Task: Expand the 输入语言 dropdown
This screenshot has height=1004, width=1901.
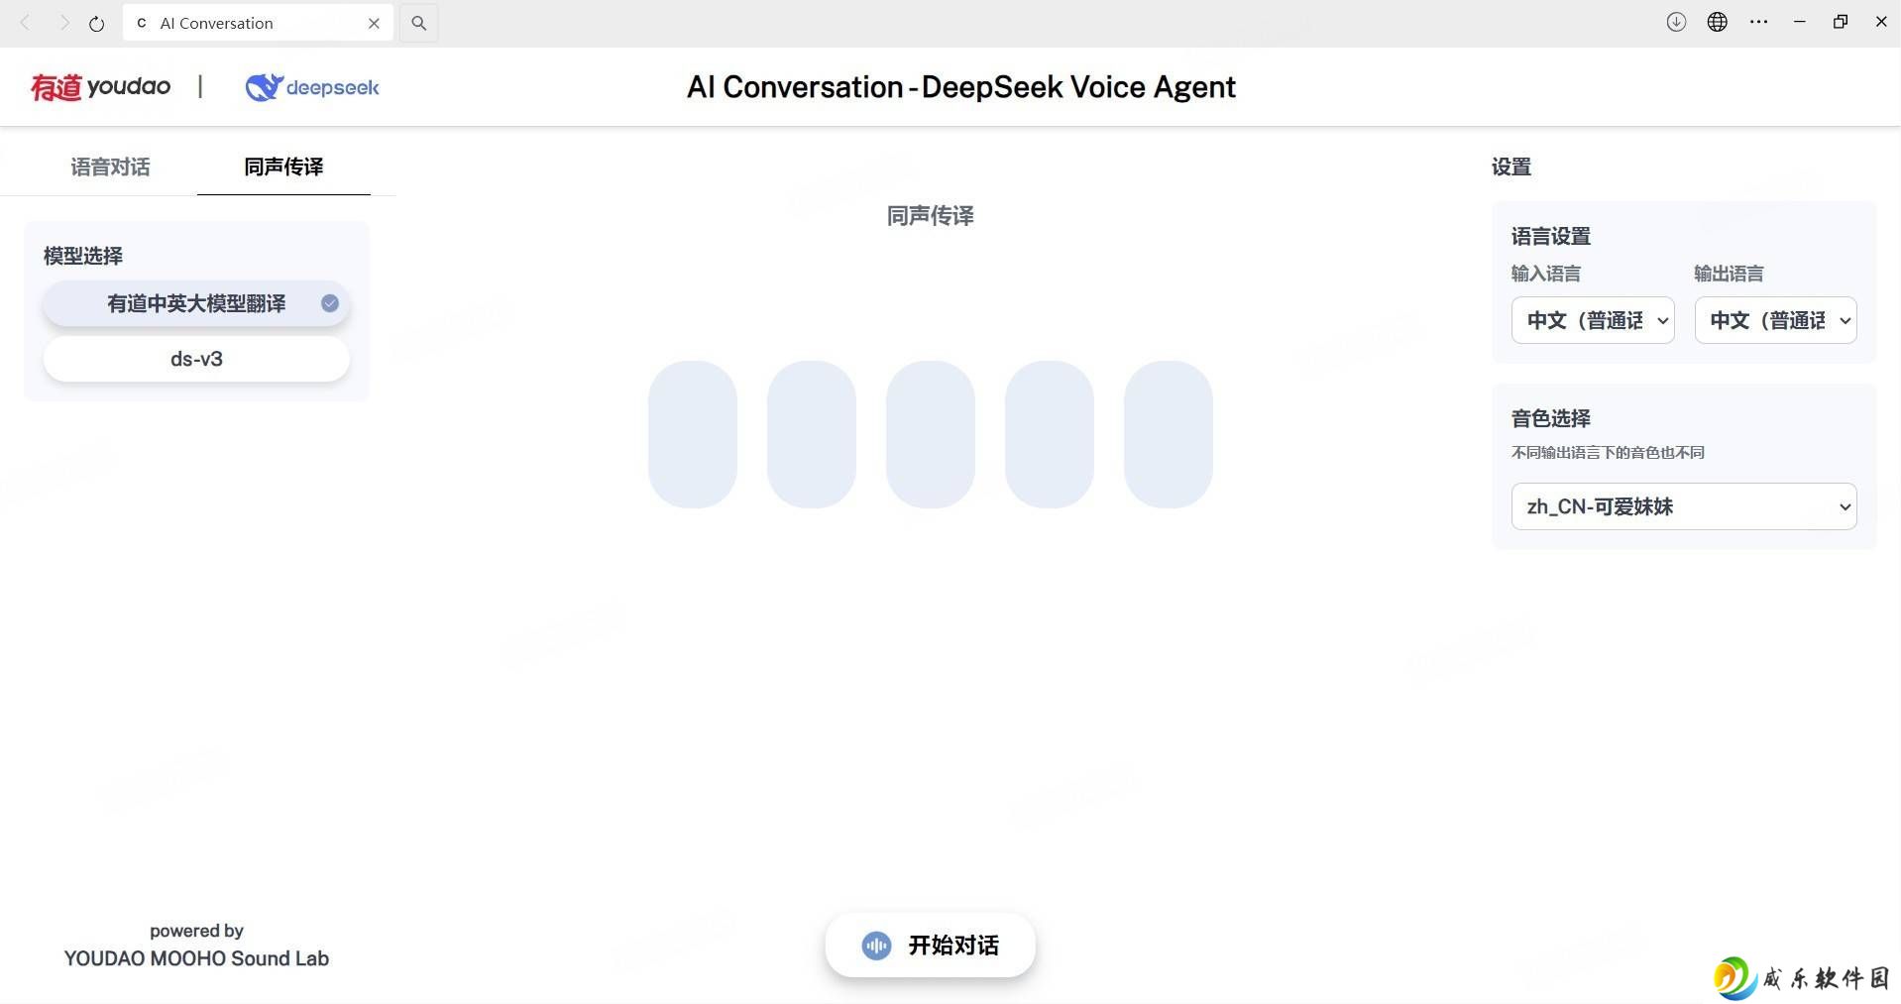Action: pyautogui.click(x=1593, y=320)
